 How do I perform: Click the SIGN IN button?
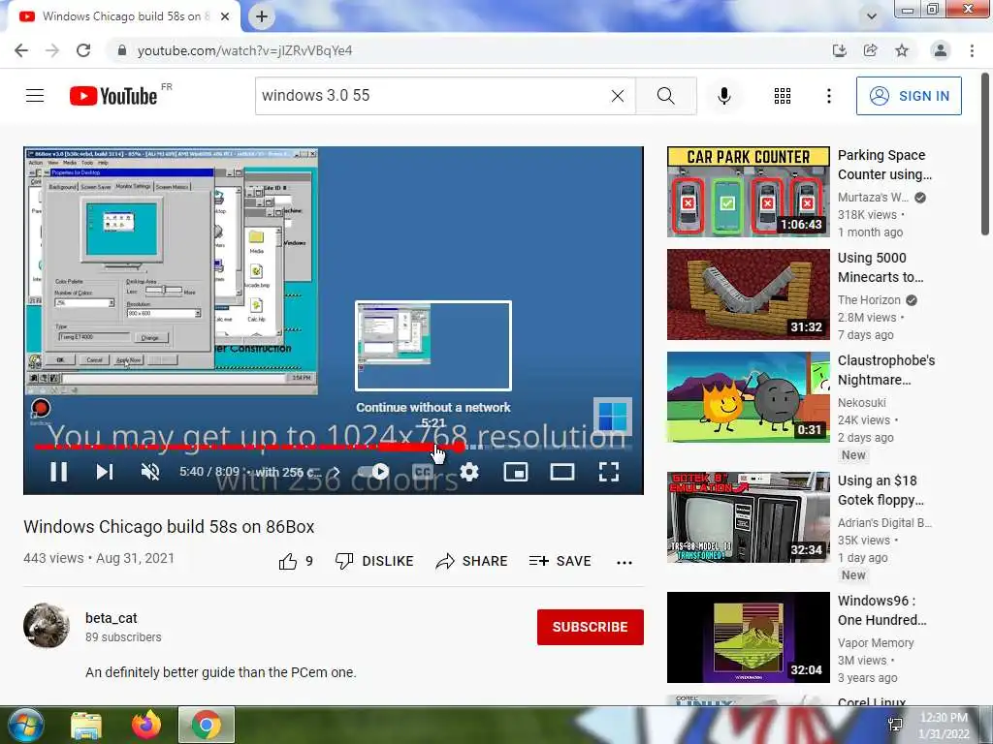[909, 96]
